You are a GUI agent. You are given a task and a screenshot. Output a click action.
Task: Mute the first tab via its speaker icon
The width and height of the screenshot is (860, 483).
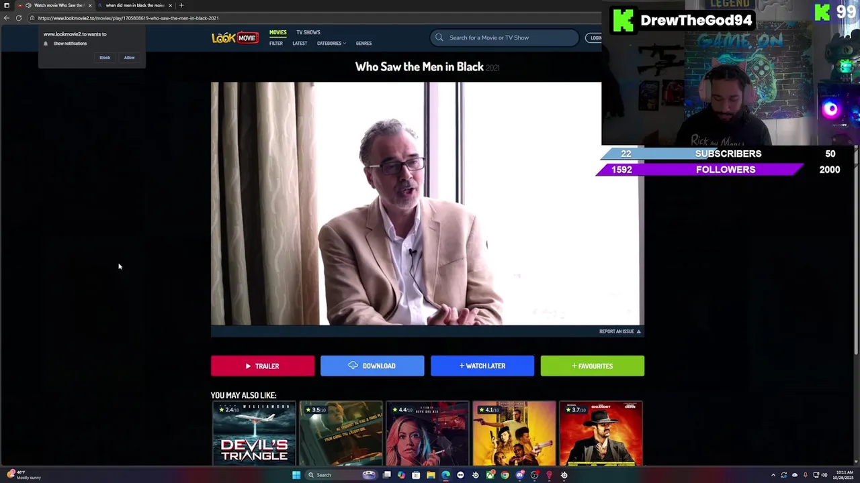(28, 5)
